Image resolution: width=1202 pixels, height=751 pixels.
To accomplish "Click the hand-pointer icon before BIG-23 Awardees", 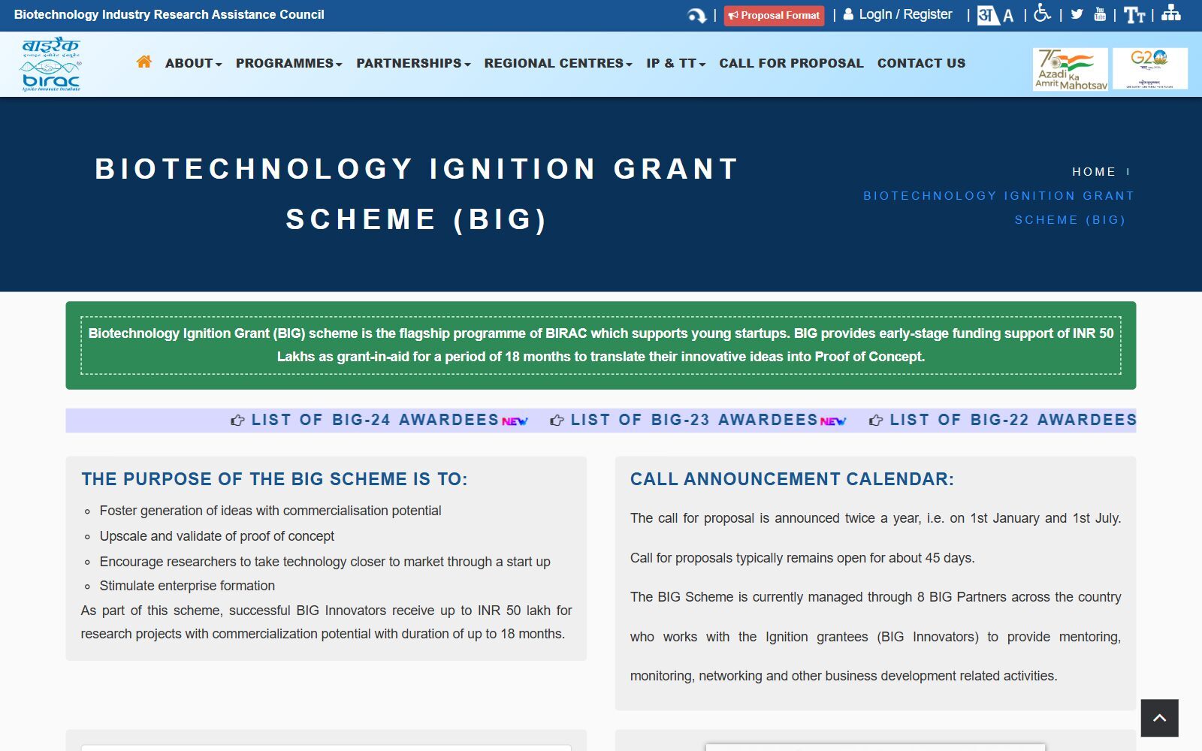I will click(x=557, y=421).
